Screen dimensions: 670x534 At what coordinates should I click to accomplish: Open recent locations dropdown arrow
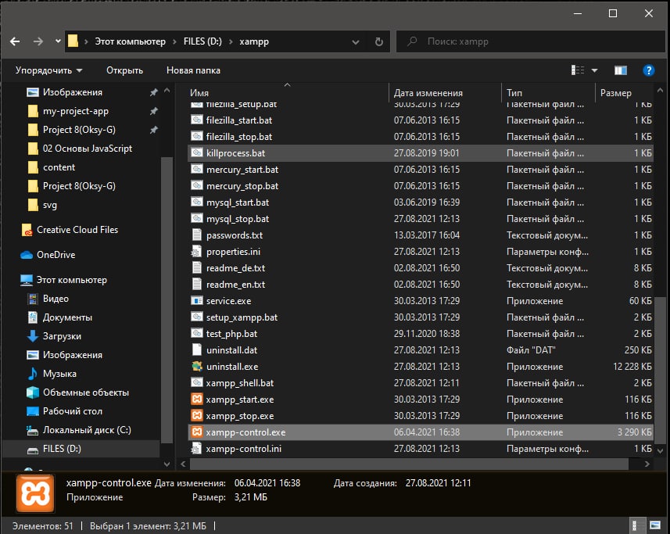tap(58, 41)
